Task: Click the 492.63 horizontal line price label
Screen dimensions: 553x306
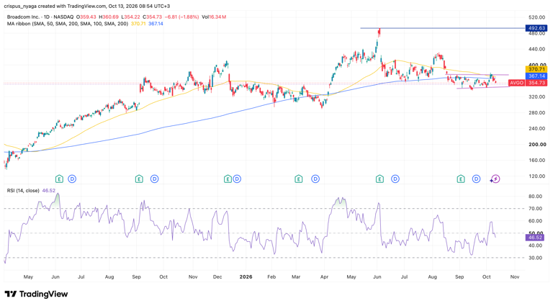Action: [536, 28]
